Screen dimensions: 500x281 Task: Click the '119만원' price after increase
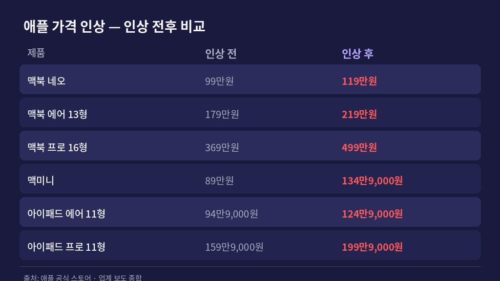[359, 81]
